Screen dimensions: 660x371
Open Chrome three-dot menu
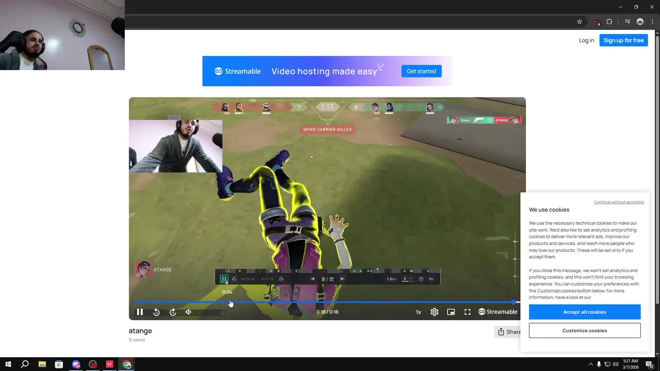pos(652,22)
